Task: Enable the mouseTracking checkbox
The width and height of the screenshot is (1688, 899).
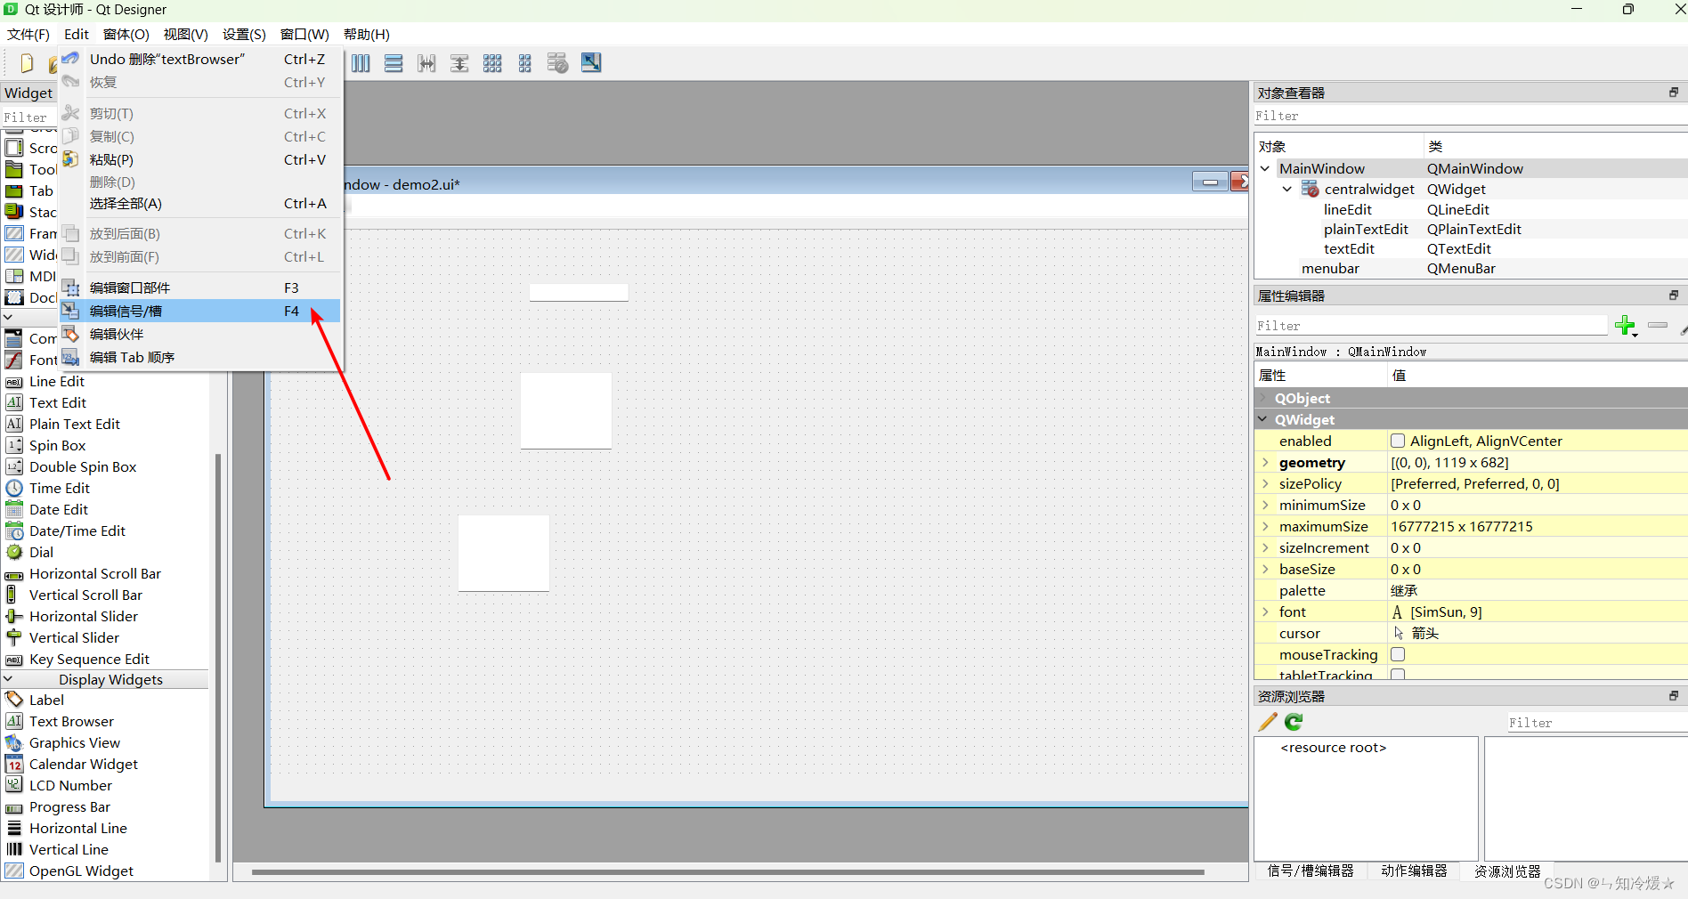Action: pyautogui.click(x=1398, y=654)
